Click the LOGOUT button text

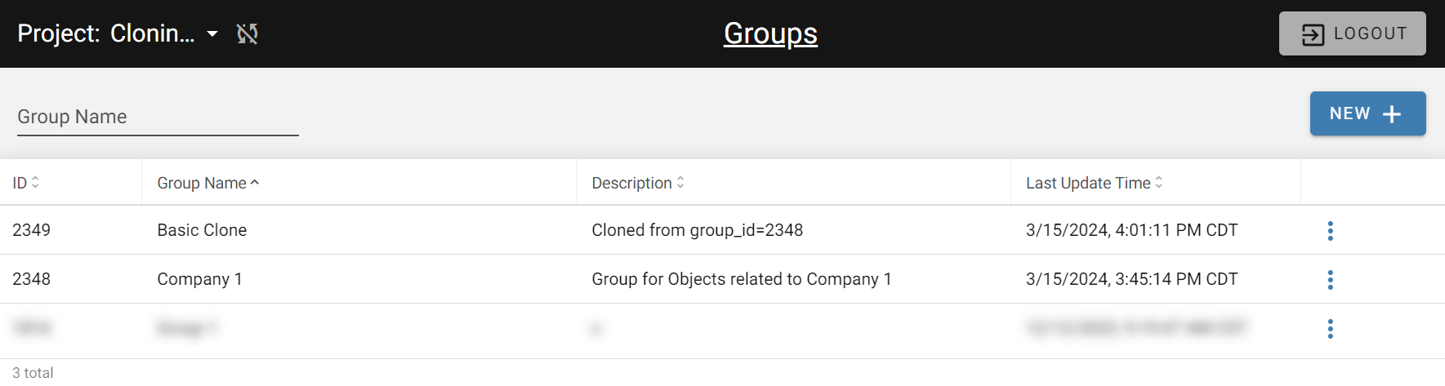(x=1370, y=33)
